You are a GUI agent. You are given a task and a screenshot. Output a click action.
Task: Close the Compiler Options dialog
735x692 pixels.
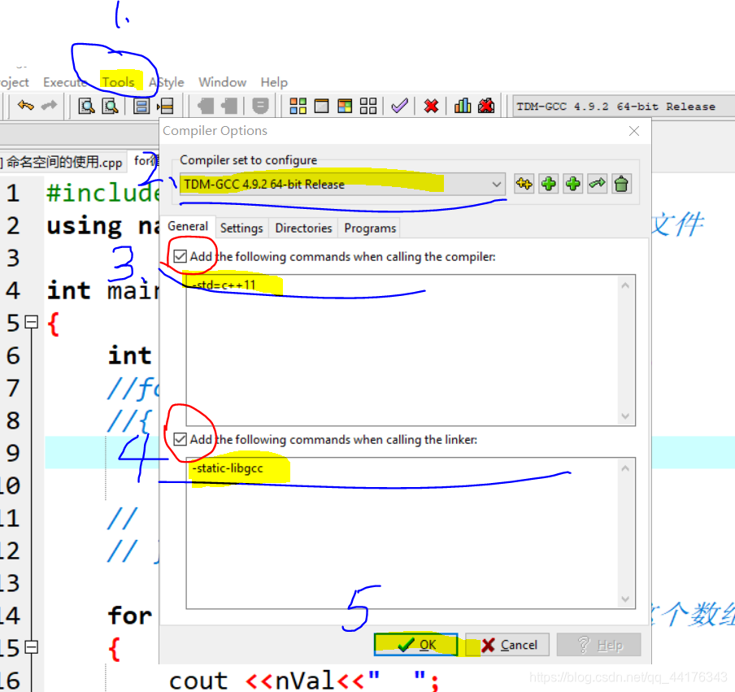633,131
